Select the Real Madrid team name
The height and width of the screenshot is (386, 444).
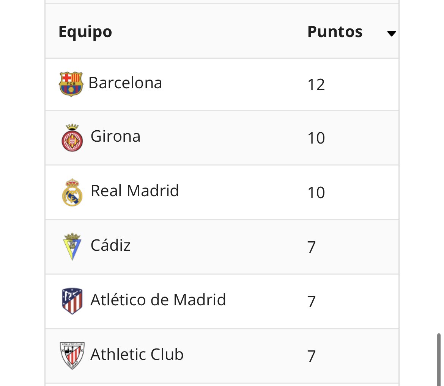[135, 191]
